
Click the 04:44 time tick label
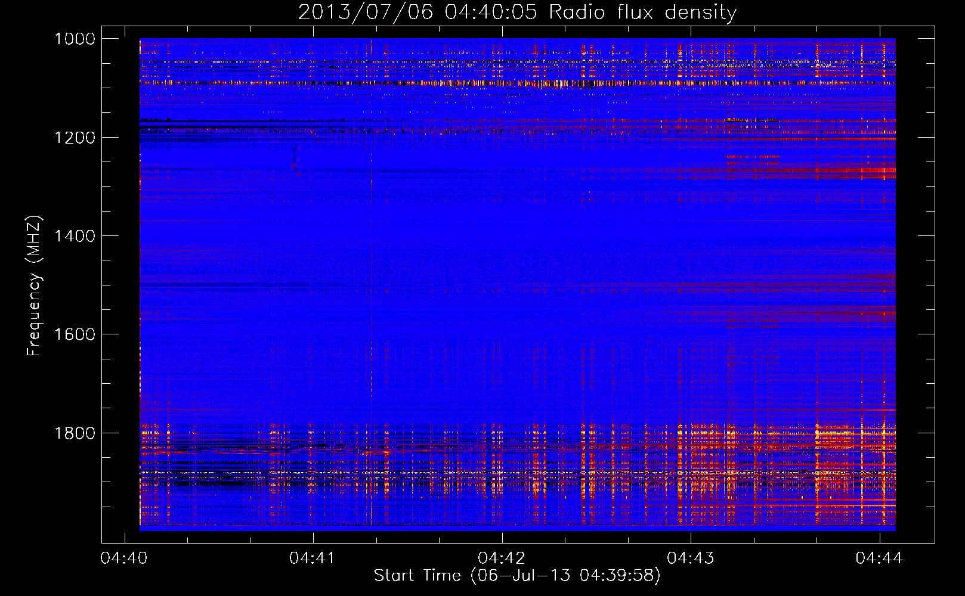pos(879,558)
